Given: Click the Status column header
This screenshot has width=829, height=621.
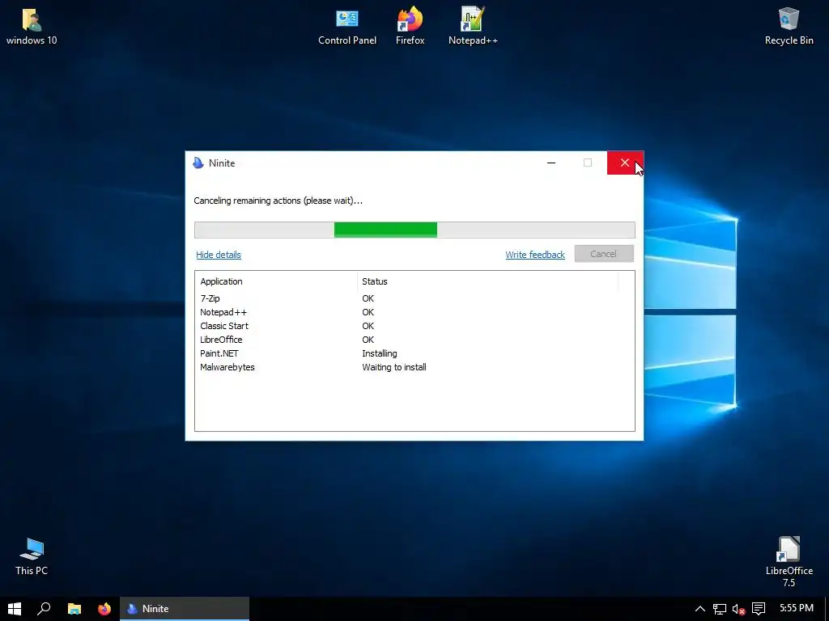Looking at the screenshot, I should click(x=488, y=281).
